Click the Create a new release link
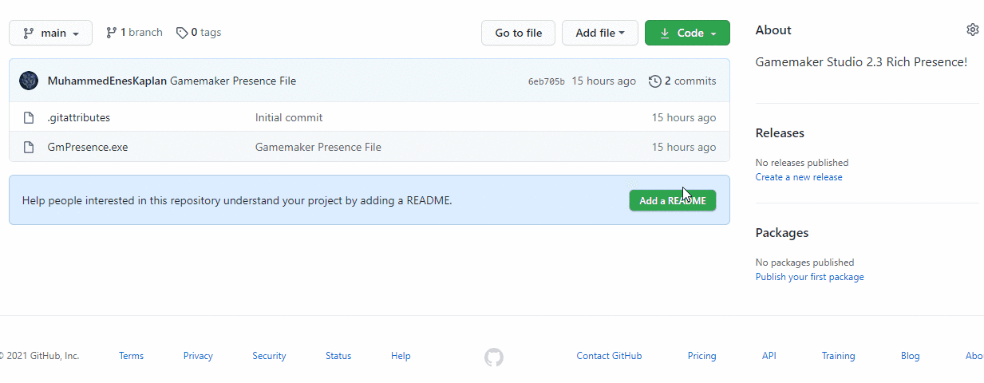This screenshot has height=383, width=984. point(799,177)
